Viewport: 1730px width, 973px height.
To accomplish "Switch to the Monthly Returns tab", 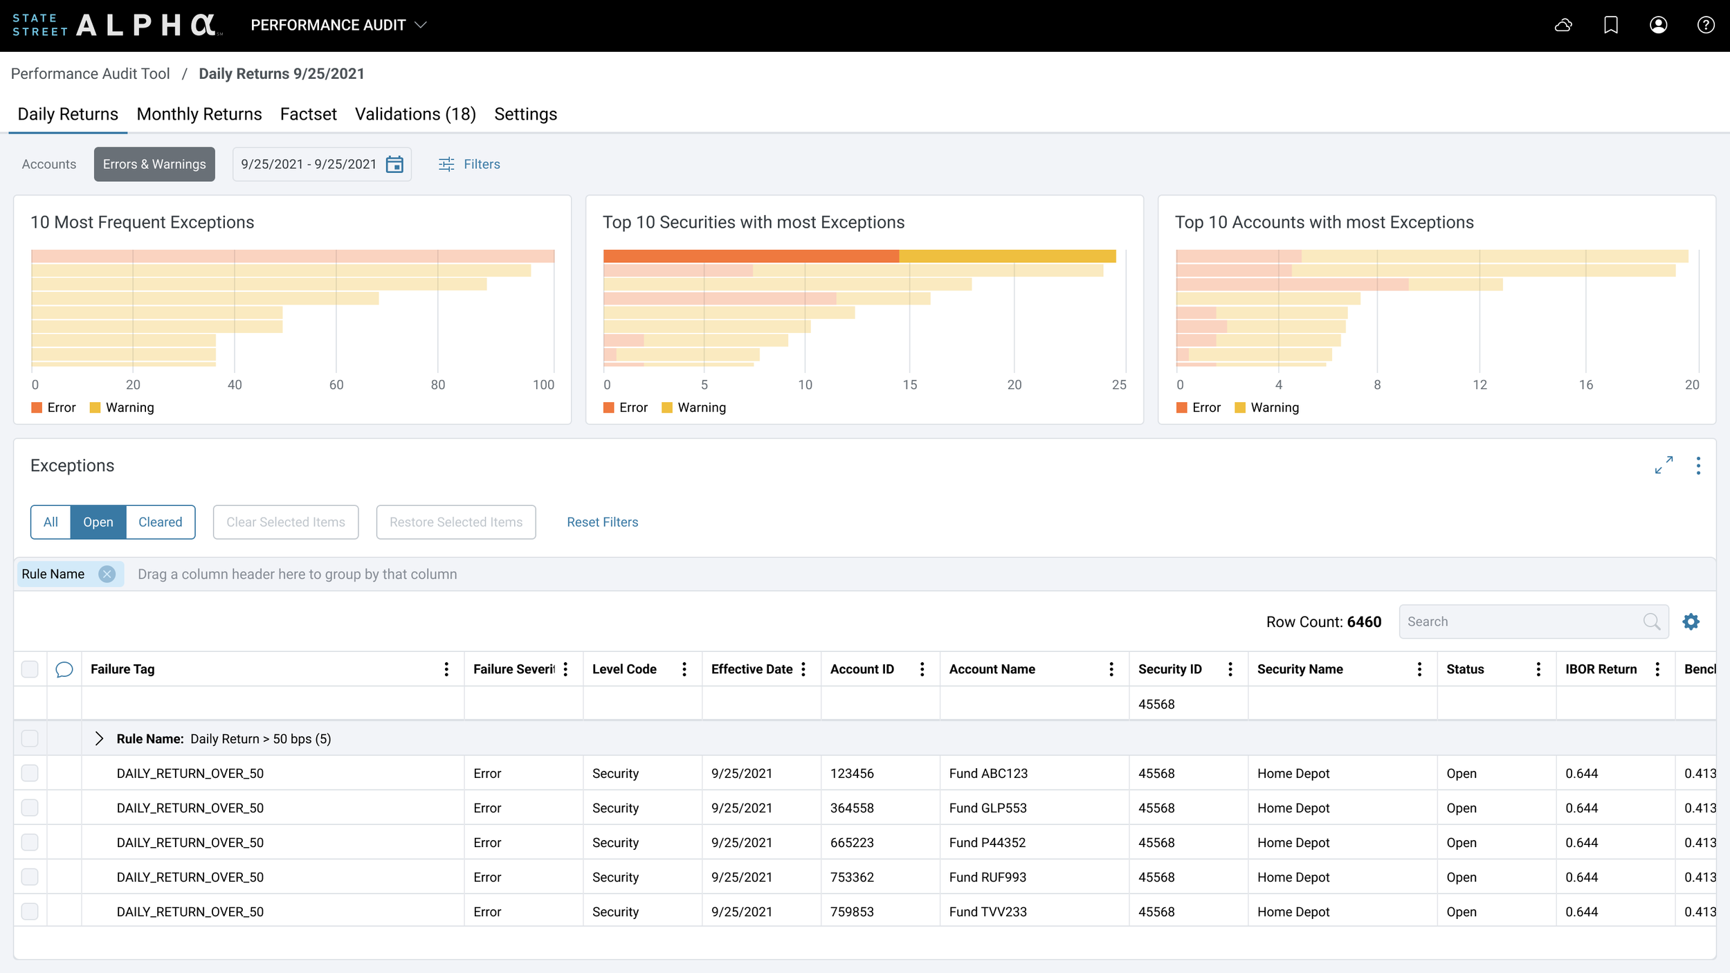I will click(x=199, y=114).
